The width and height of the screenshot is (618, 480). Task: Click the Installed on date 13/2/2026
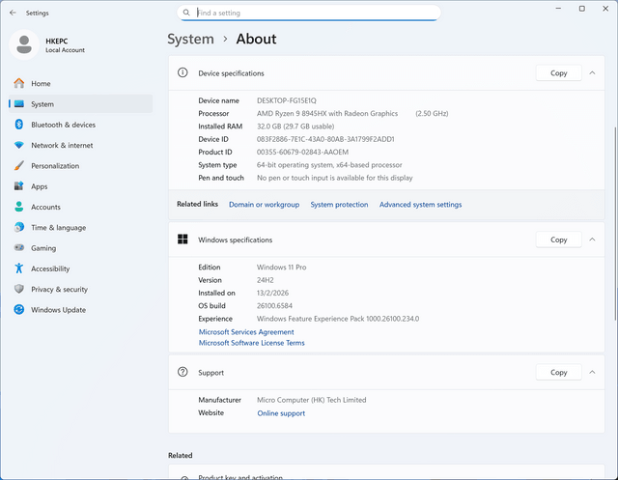point(272,293)
